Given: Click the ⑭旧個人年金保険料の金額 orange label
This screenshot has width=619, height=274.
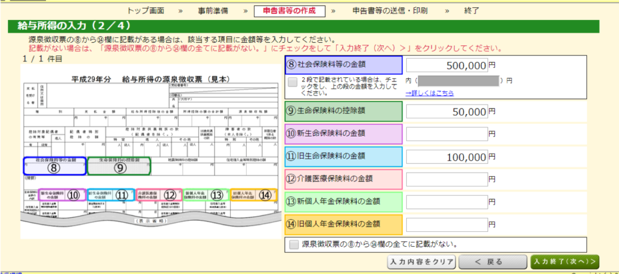Looking at the screenshot, I should (x=343, y=225).
